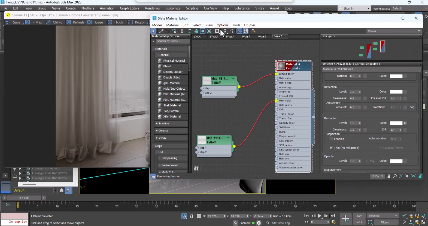The height and width of the screenshot is (226, 428).
Task: Pick material from object with eyedropper
Action: (x=161, y=31)
